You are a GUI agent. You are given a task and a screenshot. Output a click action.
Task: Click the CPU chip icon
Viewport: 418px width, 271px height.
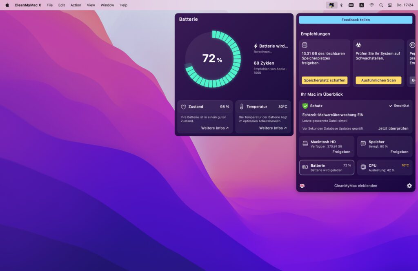[363, 167]
